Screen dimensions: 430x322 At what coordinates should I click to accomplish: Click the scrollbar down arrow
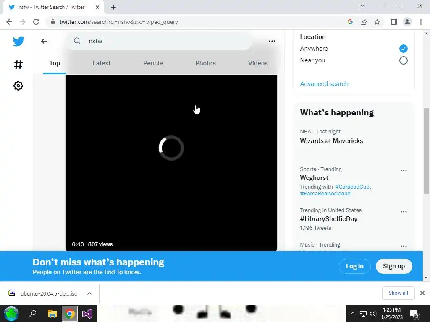426,278
